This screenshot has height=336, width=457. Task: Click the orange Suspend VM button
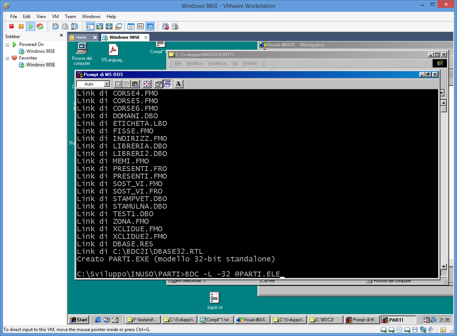coord(21,26)
